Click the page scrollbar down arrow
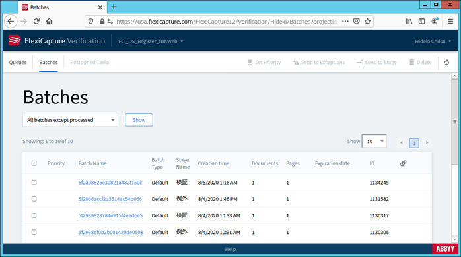The height and width of the screenshot is (257, 461). [454, 239]
